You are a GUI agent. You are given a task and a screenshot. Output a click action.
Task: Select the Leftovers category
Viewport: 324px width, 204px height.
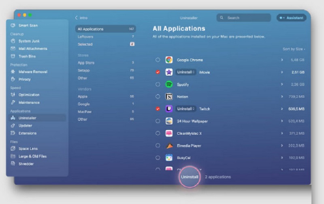(85, 37)
